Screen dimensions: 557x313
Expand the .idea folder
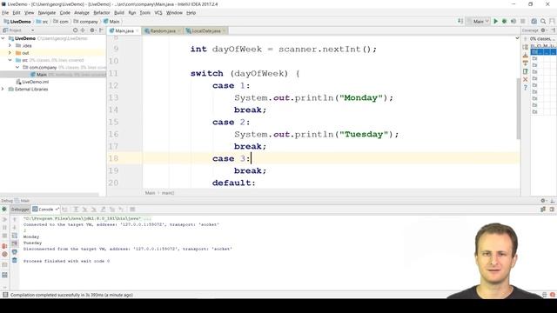pos(10,46)
